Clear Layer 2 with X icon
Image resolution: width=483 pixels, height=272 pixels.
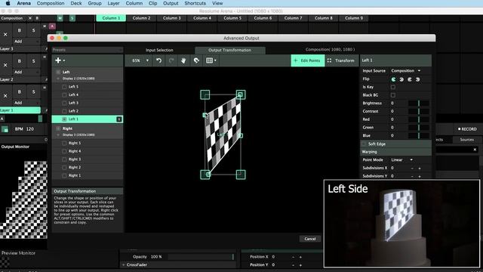pyautogui.click(x=5, y=65)
